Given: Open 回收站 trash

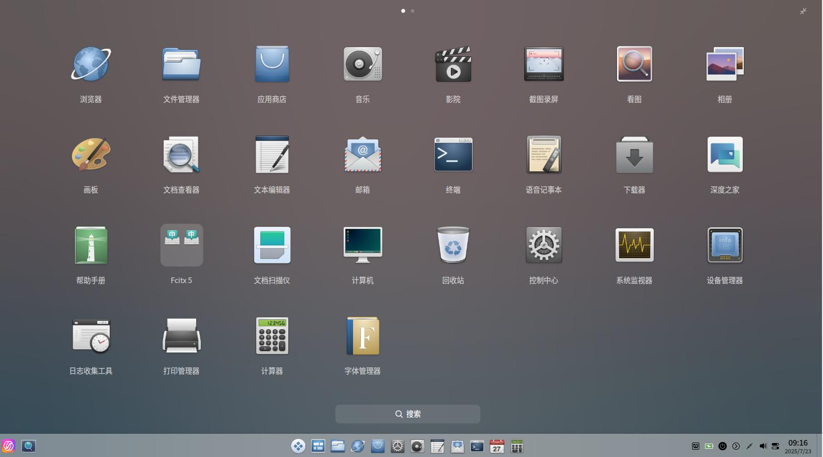Looking at the screenshot, I should (x=453, y=245).
